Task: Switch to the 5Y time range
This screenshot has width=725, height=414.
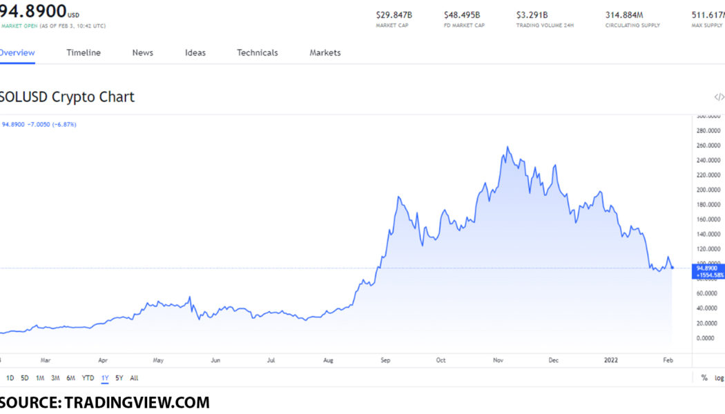Action: 117,378
